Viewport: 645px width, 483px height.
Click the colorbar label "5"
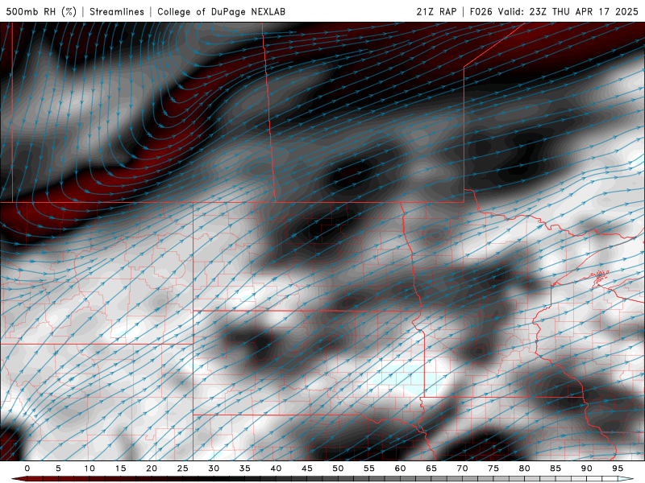coord(58,469)
